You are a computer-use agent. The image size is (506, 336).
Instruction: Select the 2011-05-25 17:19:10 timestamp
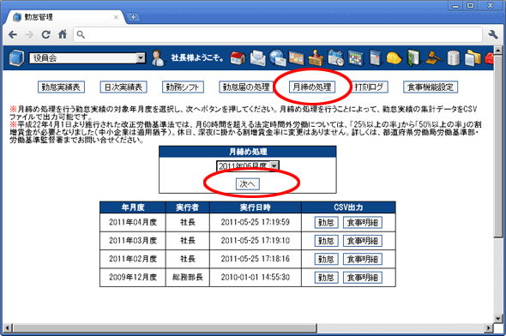pyautogui.click(x=256, y=241)
